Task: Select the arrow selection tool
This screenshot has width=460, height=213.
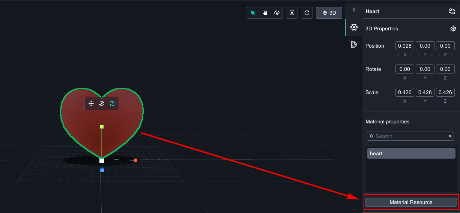Action: tap(253, 13)
